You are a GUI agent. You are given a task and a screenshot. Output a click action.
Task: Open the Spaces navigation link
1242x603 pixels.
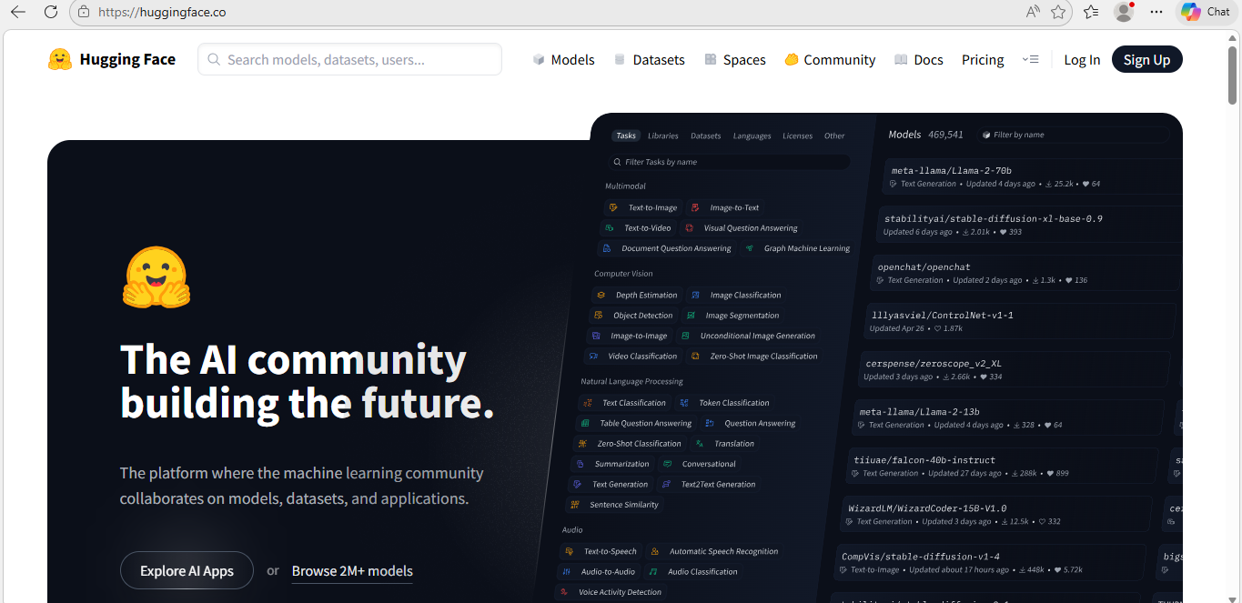(734, 60)
